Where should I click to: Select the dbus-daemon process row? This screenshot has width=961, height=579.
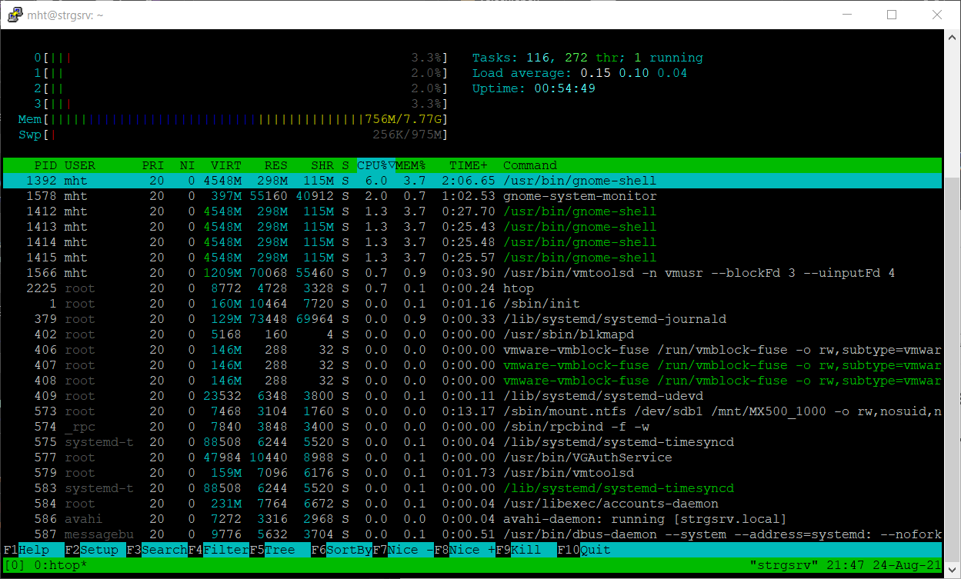coord(472,534)
